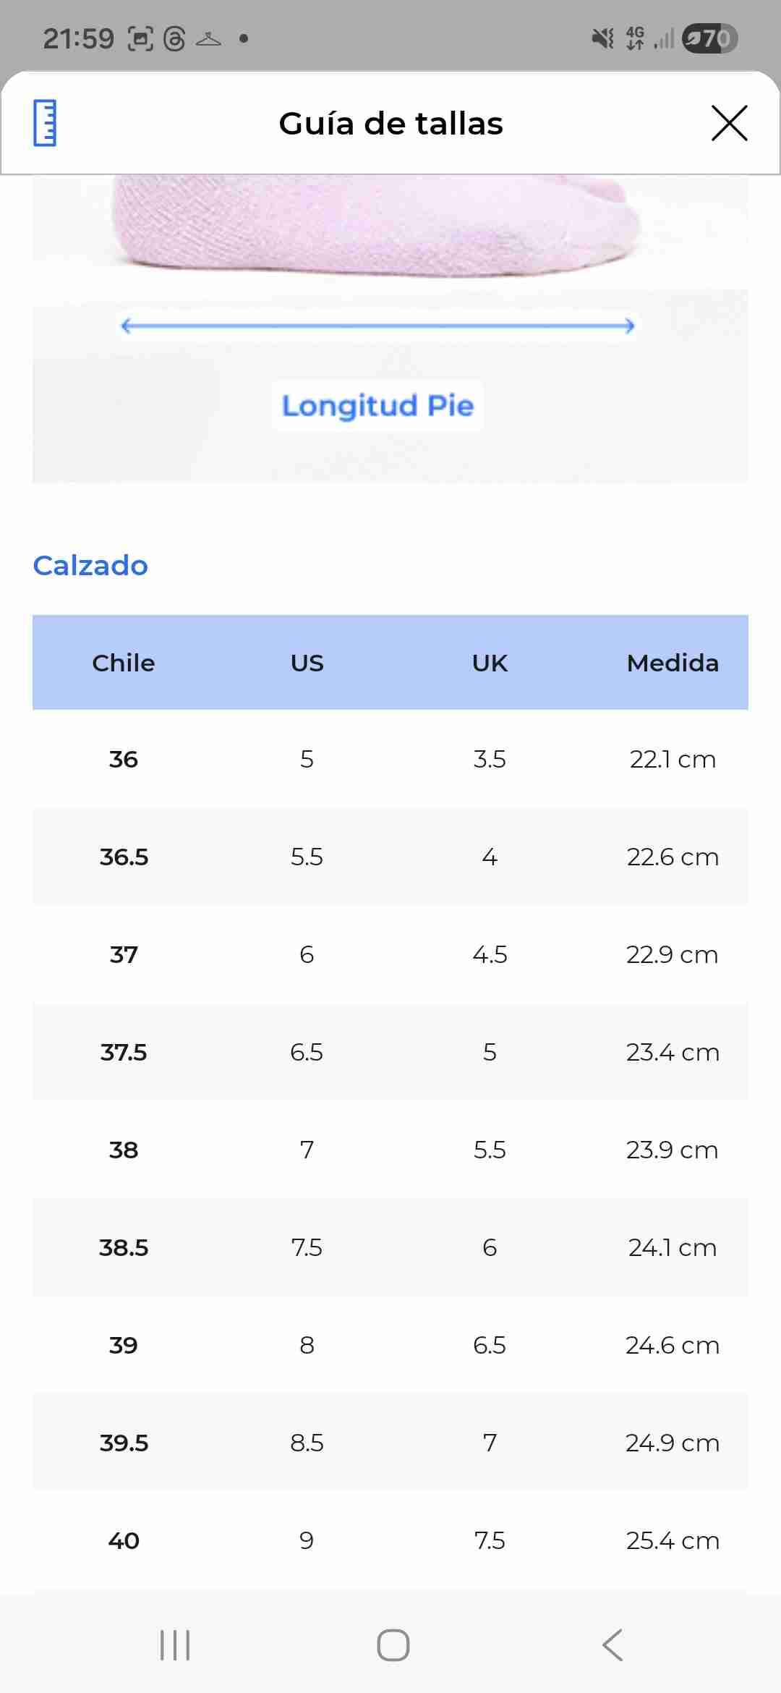Close the Guía de tallas sheet
Image resolution: width=781 pixels, height=1693 pixels.
(729, 123)
